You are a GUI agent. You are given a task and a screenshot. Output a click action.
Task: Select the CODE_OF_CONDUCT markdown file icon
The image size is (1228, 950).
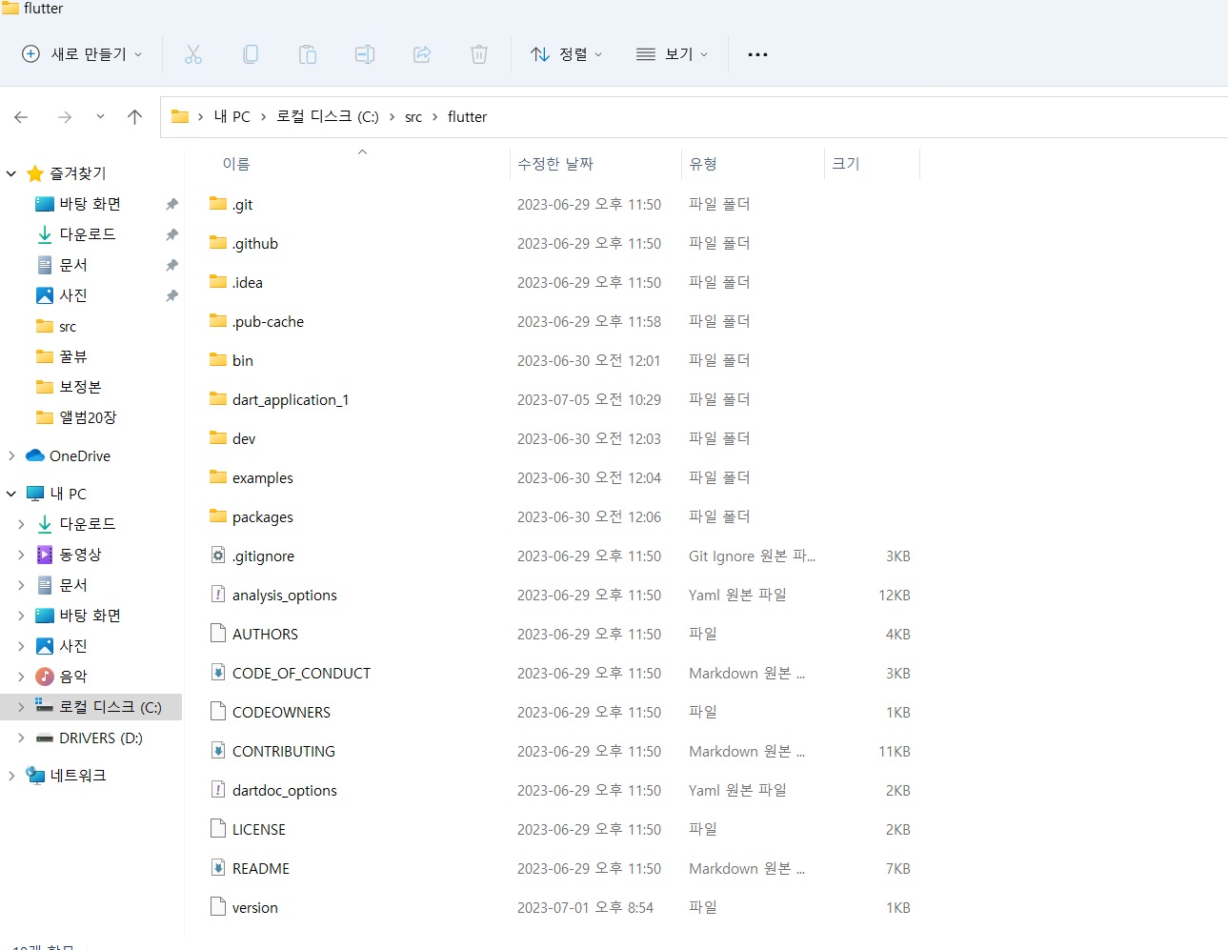[218, 673]
